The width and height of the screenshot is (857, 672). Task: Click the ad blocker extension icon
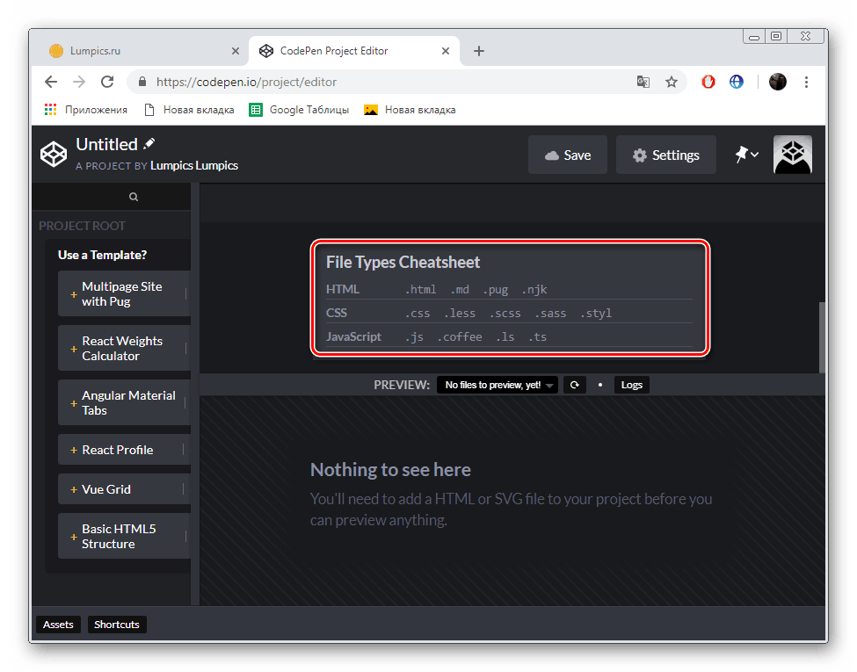click(x=708, y=81)
